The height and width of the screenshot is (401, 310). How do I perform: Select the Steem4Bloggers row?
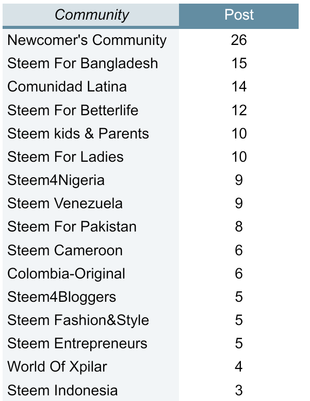point(151,297)
